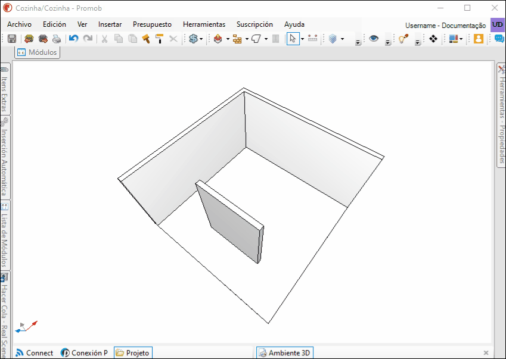Close the Ambiente 3D view tab
Screen dimensions: 506x359
coord(486,353)
